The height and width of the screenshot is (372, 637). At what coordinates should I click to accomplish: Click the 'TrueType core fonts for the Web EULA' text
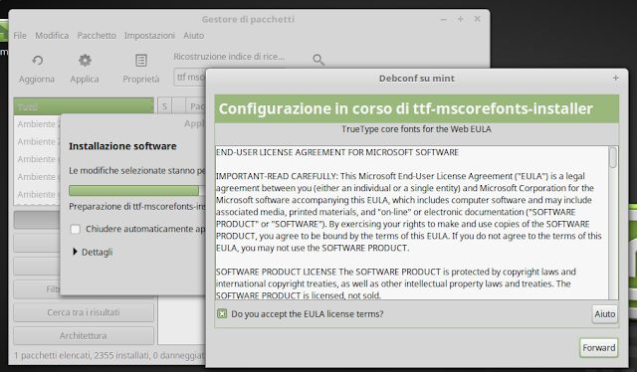[416, 129]
